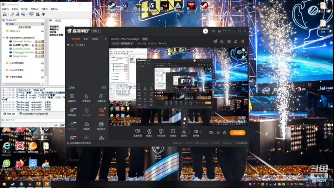Image resolution: width=334 pixels, height=188 pixels.
Task: Add a 摄像头 camera source
Action: [x=149, y=133]
